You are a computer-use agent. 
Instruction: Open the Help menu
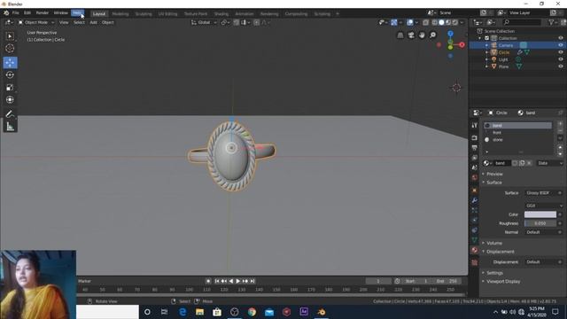coord(77,13)
